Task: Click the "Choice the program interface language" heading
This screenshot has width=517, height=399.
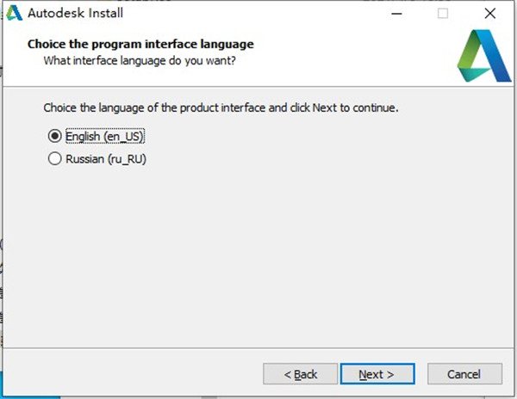Action: tap(141, 43)
